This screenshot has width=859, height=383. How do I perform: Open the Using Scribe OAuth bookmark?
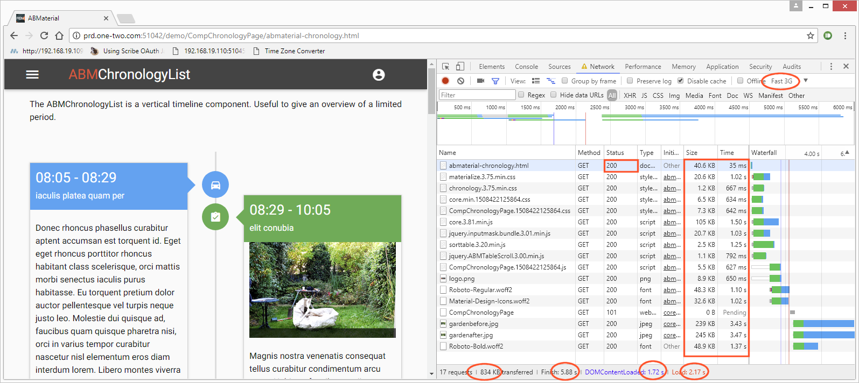[x=127, y=51]
